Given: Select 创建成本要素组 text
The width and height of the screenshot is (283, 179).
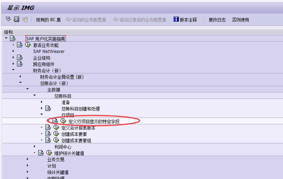Looking at the screenshot, I should coord(76,141).
